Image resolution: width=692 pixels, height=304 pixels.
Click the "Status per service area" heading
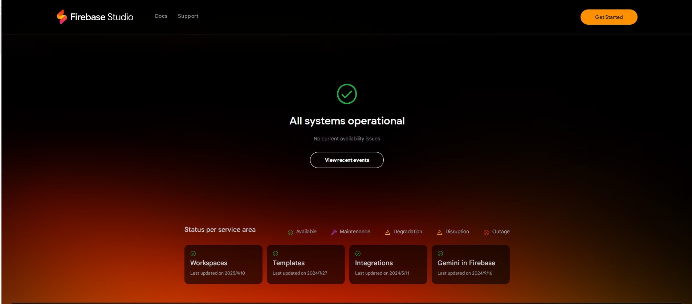click(220, 230)
